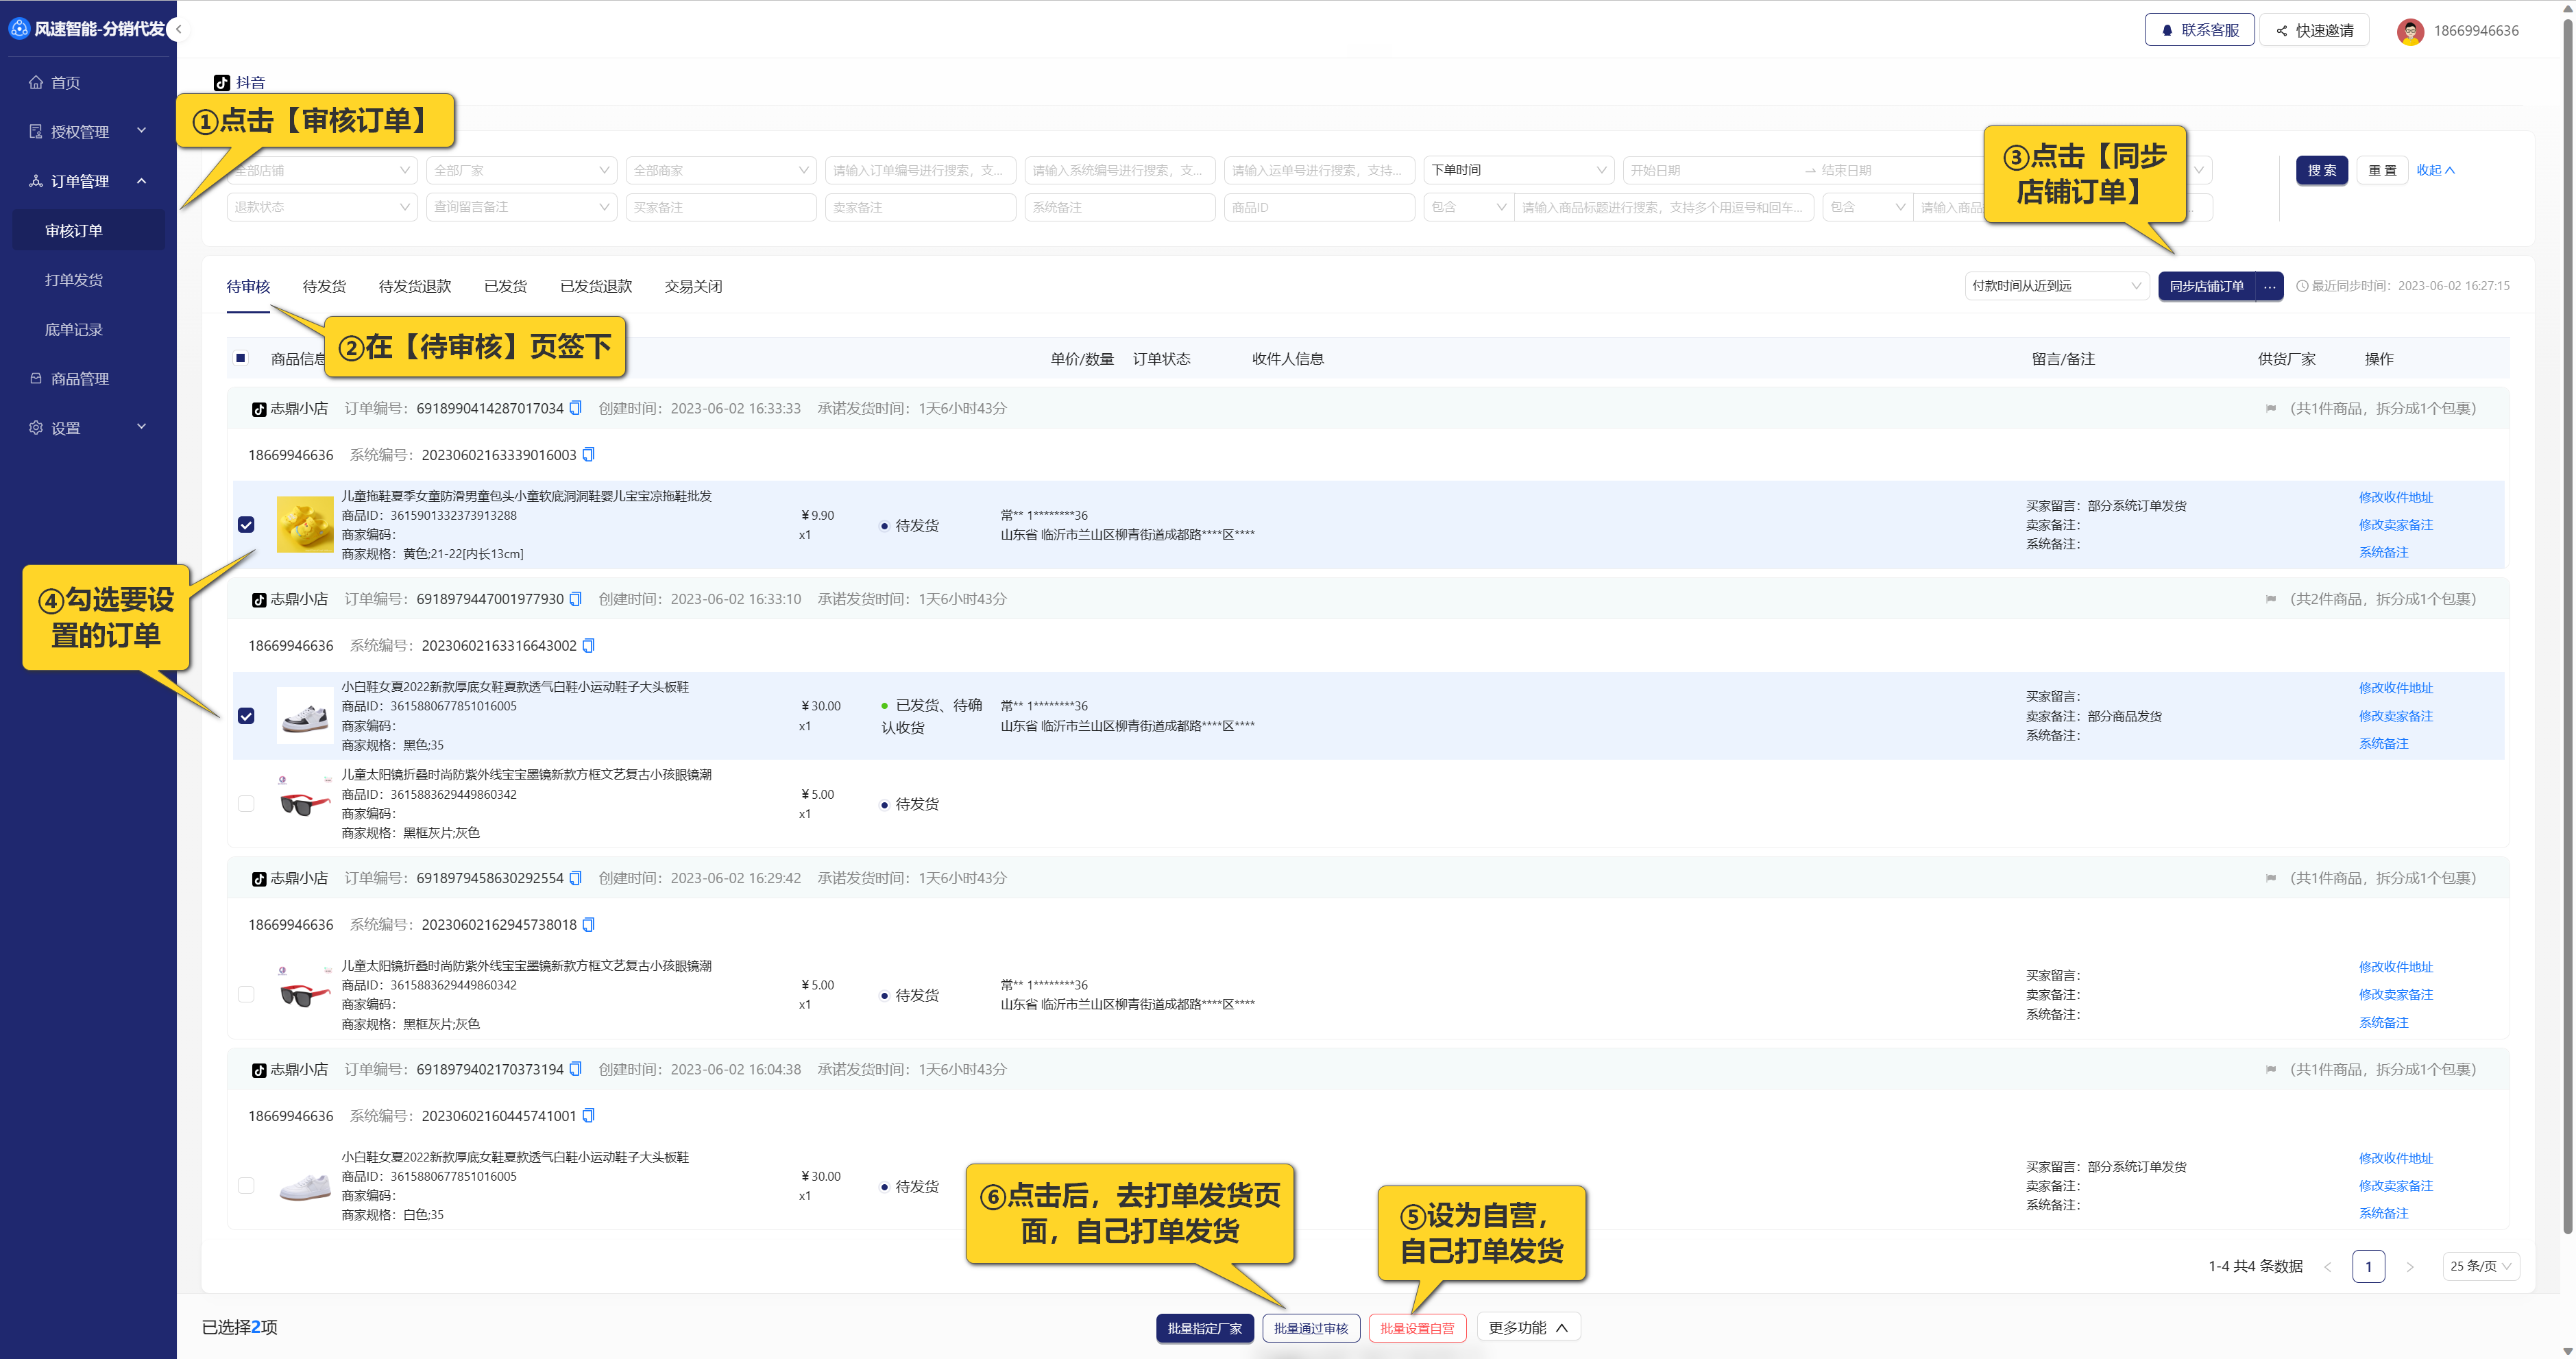Click 批量设置自营 button
Viewport: 2576px width, 1359px height.
pos(1416,1328)
